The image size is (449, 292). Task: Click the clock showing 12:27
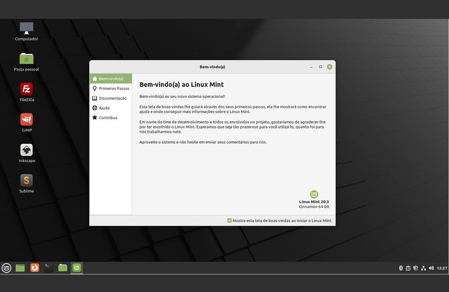click(x=442, y=268)
